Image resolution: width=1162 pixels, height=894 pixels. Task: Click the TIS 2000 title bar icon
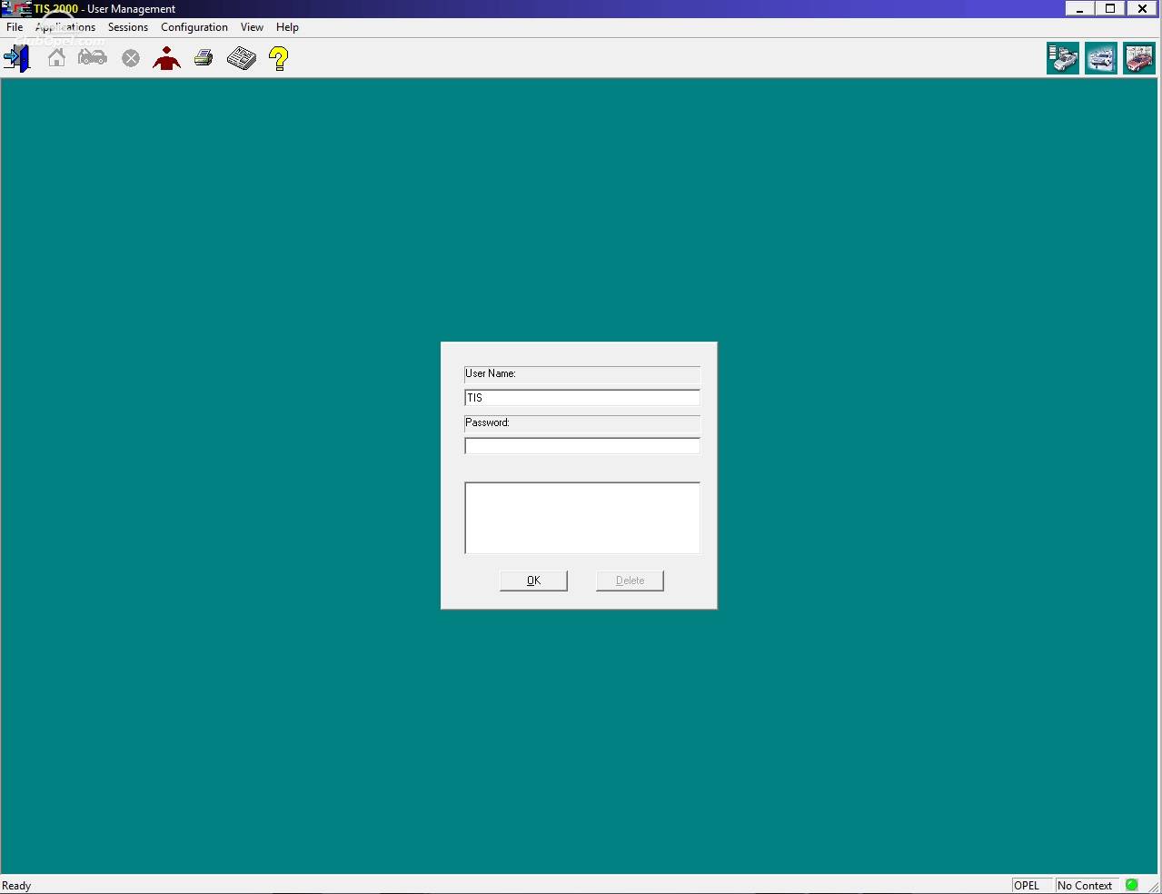tap(16, 9)
